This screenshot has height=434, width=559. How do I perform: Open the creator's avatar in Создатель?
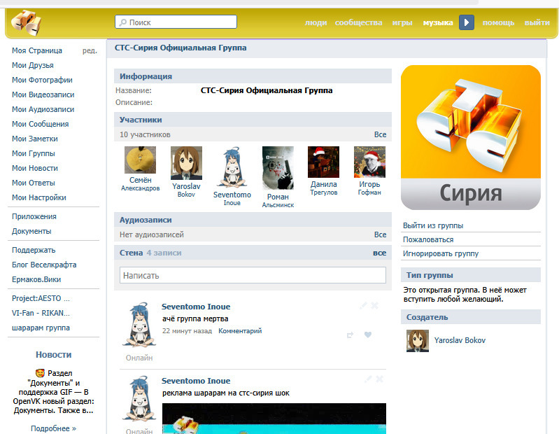point(418,341)
